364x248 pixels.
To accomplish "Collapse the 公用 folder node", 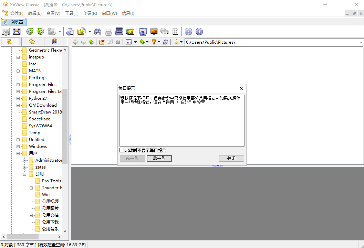I will click(x=24, y=174).
